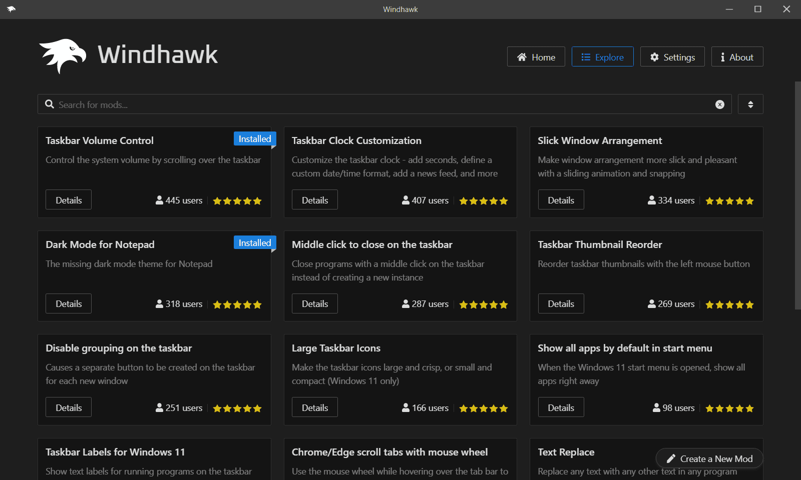The height and width of the screenshot is (480, 801).
Task: Select the Taskbar Clock Customization title
Action: pyautogui.click(x=356, y=140)
